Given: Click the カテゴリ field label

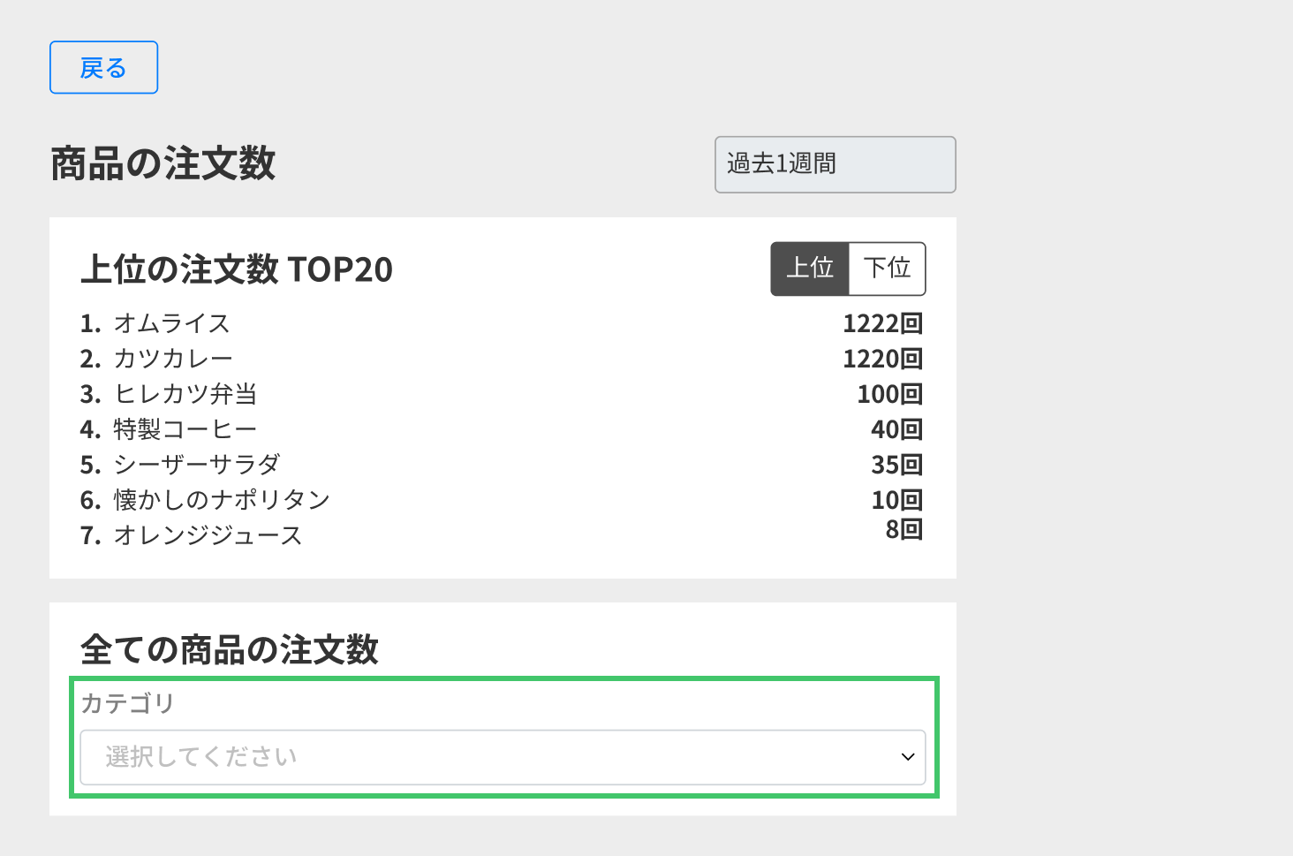Looking at the screenshot, I should [x=128, y=703].
